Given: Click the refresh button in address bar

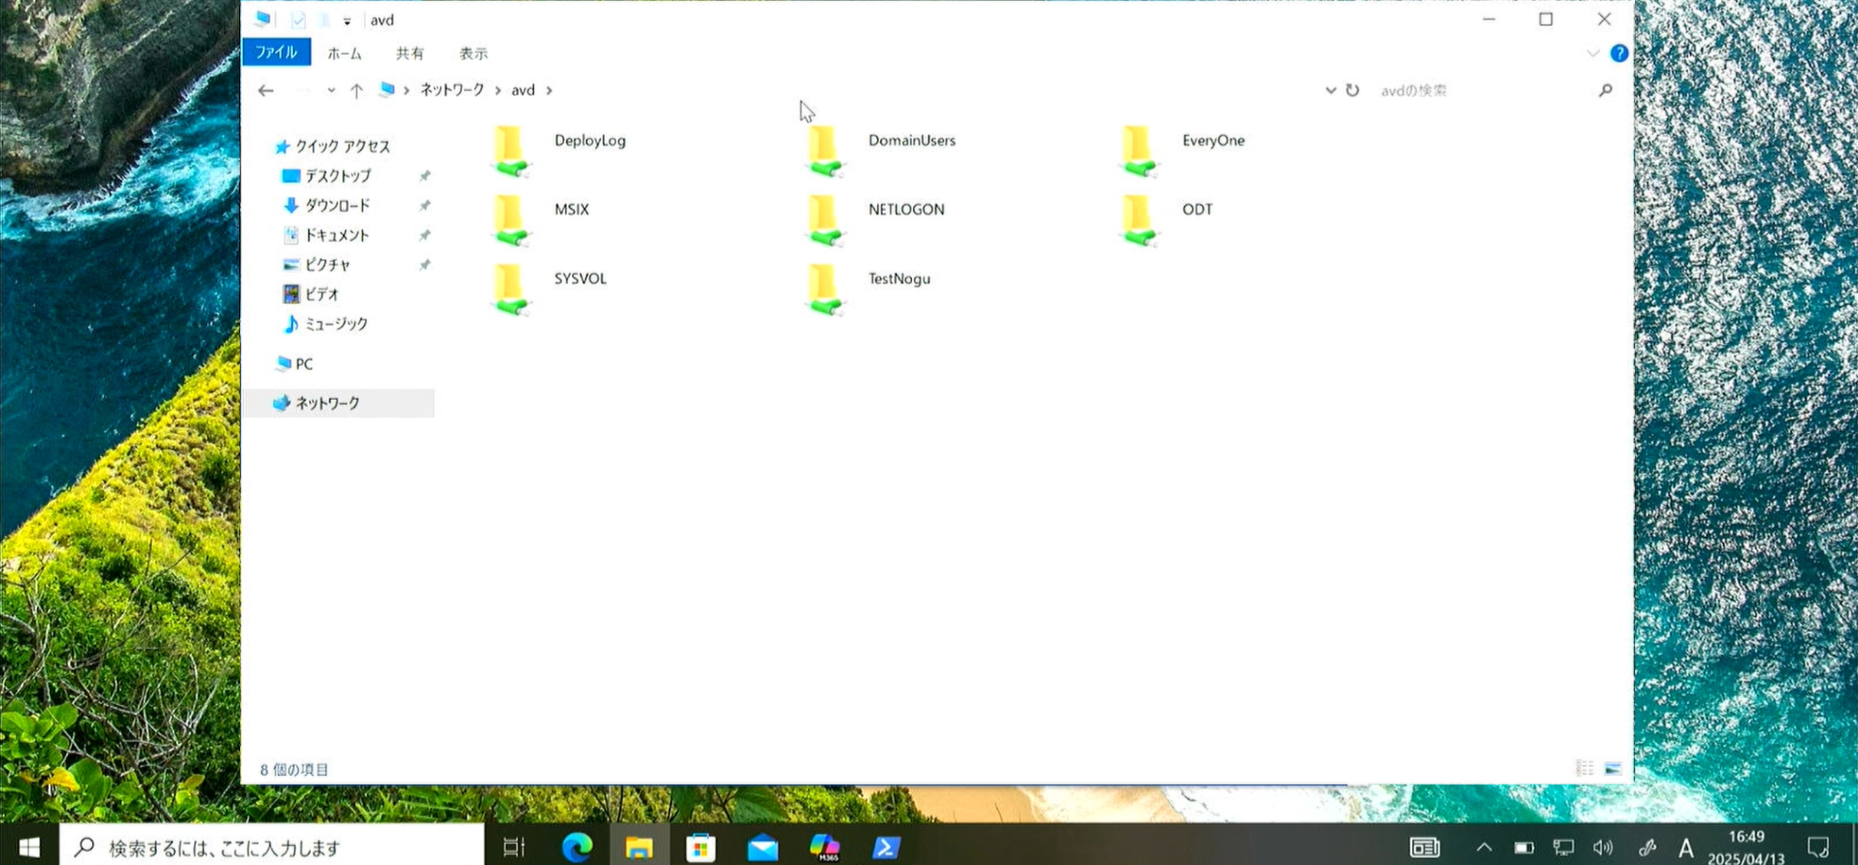Looking at the screenshot, I should (x=1353, y=90).
